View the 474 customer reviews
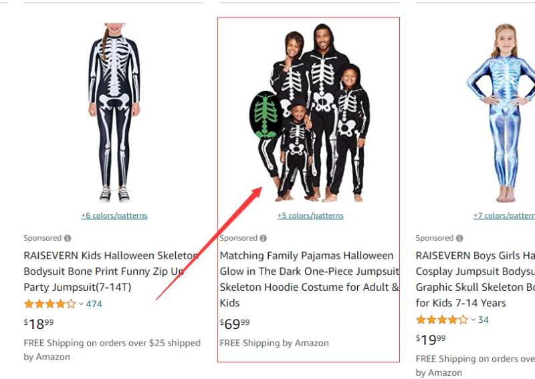The width and height of the screenshot is (535, 379). click(x=94, y=304)
